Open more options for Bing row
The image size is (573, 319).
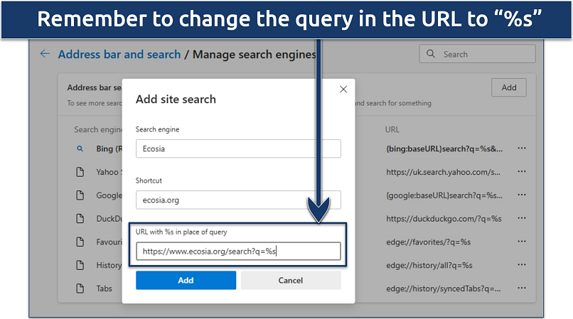(x=522, y=148)
